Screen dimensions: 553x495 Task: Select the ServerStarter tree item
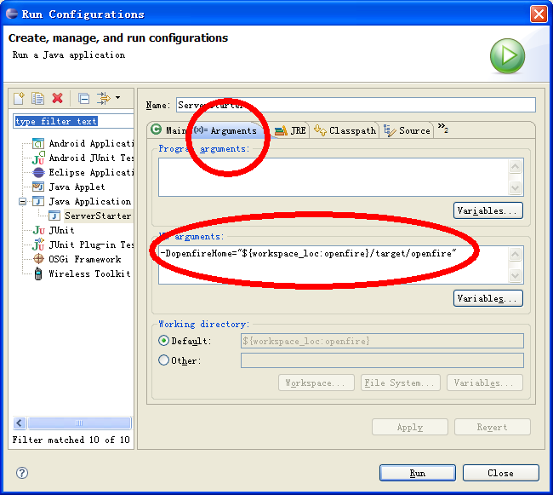coord(98,216)
